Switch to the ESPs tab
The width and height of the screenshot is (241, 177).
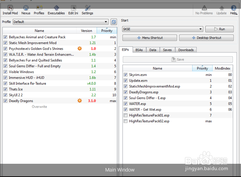click(125, 50)
